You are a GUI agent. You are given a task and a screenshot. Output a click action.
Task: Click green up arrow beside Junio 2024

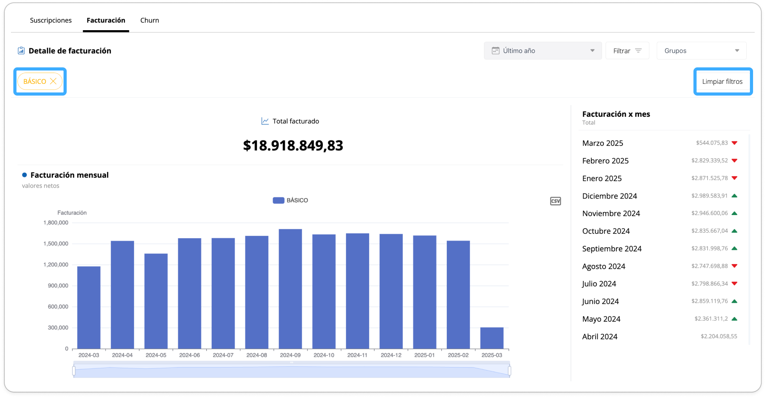[x=734, y=301]
